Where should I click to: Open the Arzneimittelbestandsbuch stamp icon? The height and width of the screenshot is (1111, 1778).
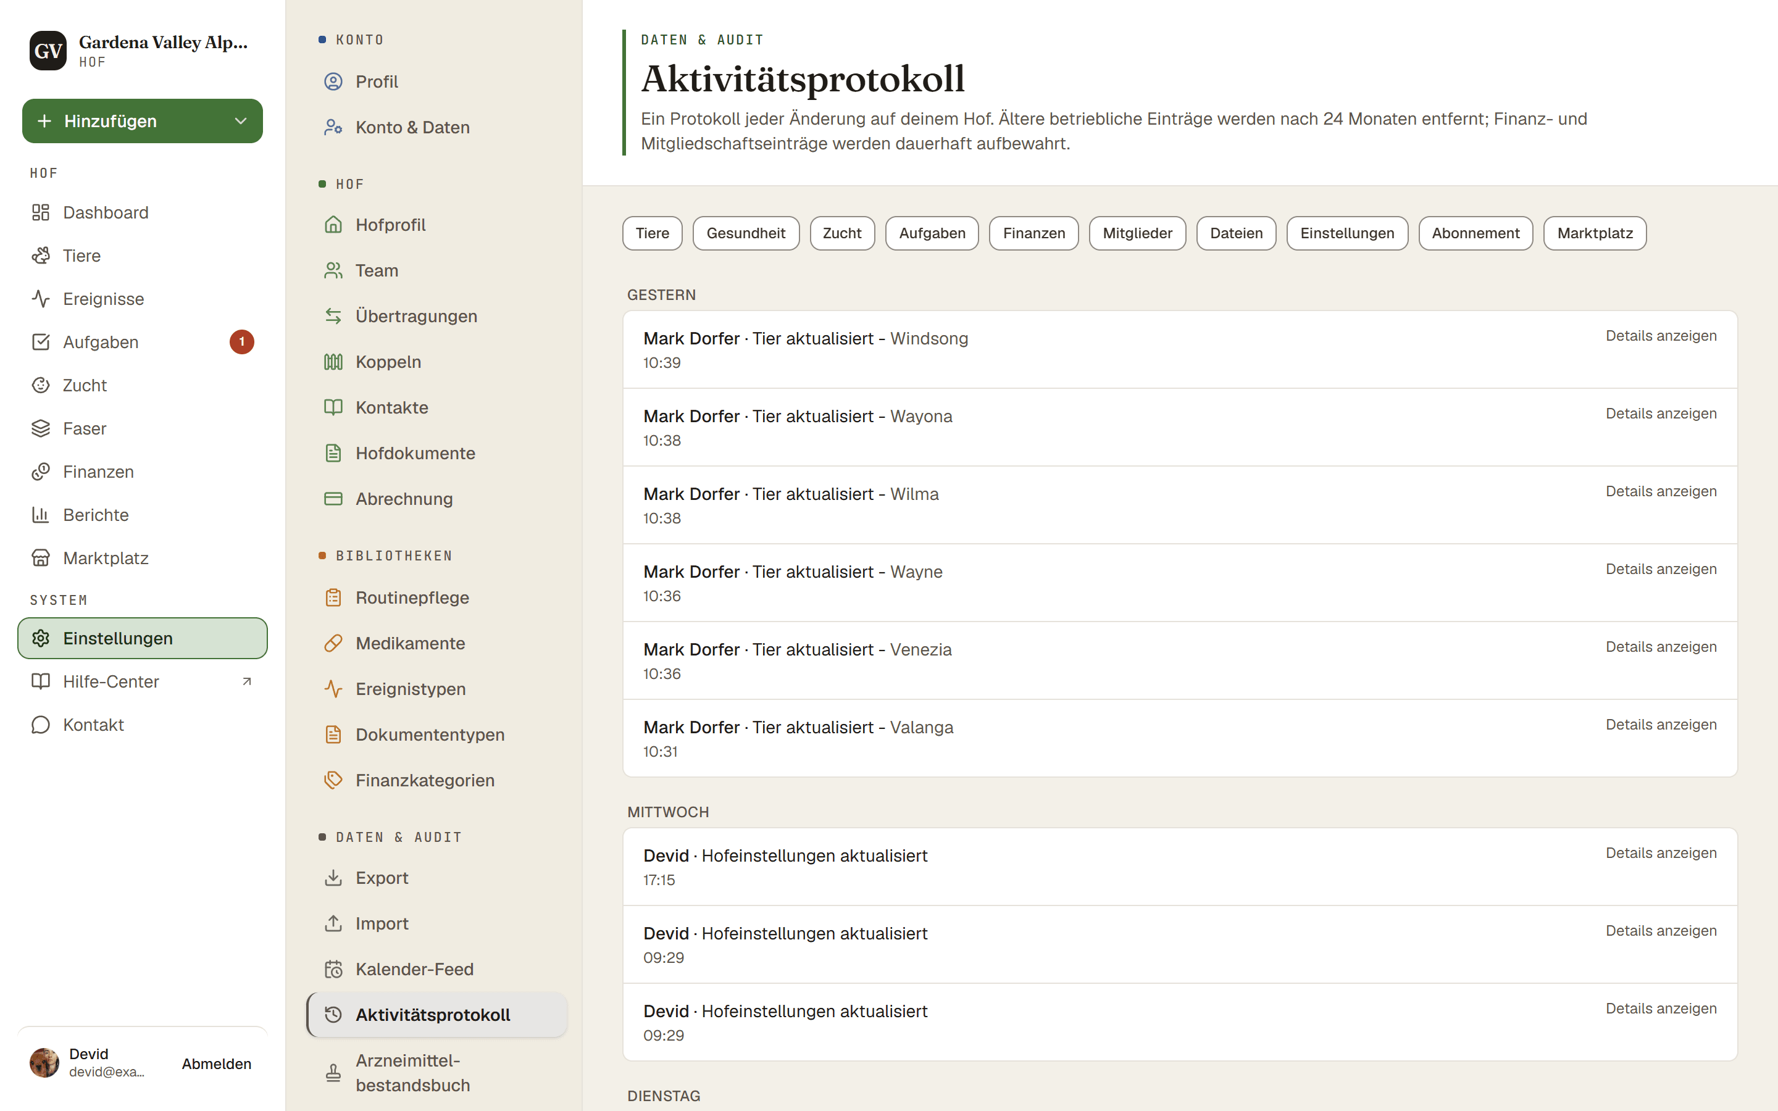pos(333,1073)
